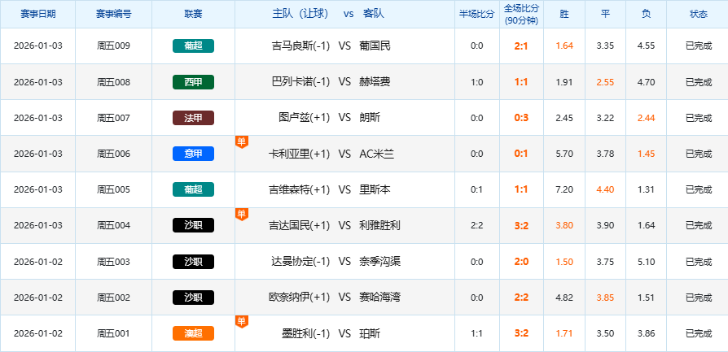The image size is (728, 352).
Task: Click the 单 badge beside 墨胜利
Action: pyautogui.click(x=241, y=321)
